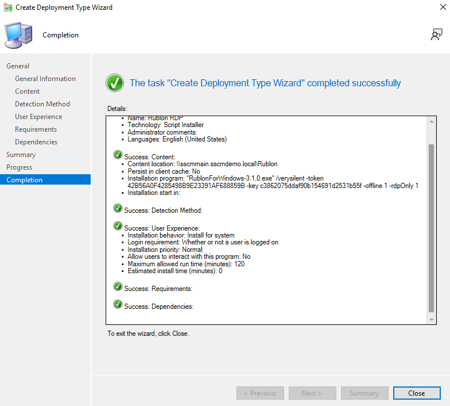Open the User Experience step
This screenshot has height=406, width=450.
pos(38,117)
